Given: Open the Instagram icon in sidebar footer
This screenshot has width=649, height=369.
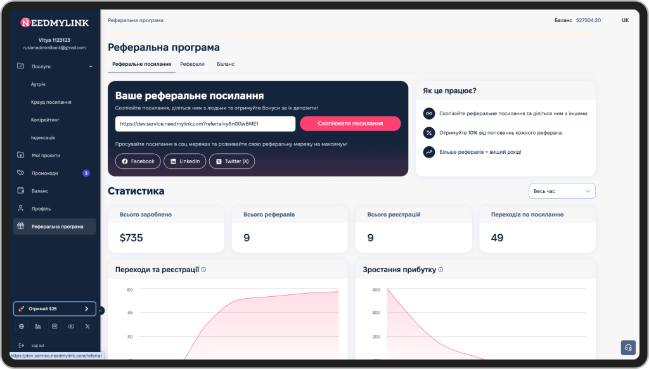Looking at the screenshot, I should 55,327.
